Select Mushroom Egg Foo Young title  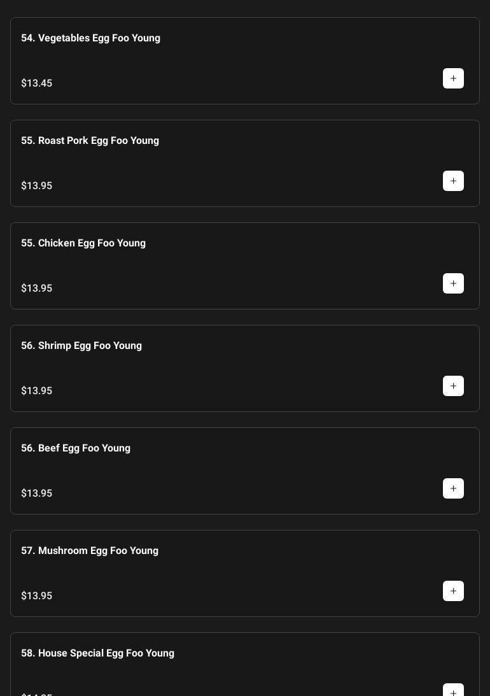[90, 551]
